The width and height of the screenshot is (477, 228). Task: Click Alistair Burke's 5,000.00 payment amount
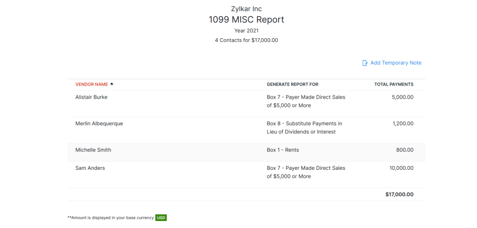point(403,97)
